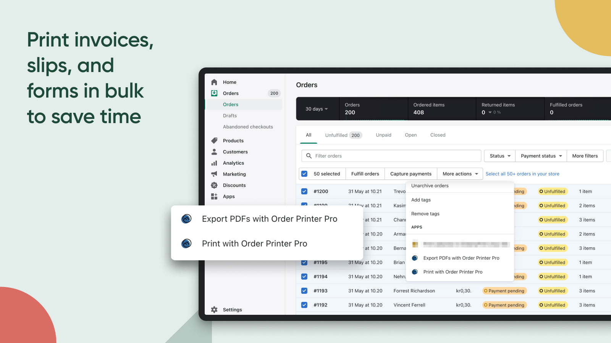
Task: Click the Customers person icon
Action: 214,152
